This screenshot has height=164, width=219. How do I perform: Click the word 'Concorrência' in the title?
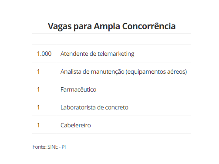tap(149, 26)
